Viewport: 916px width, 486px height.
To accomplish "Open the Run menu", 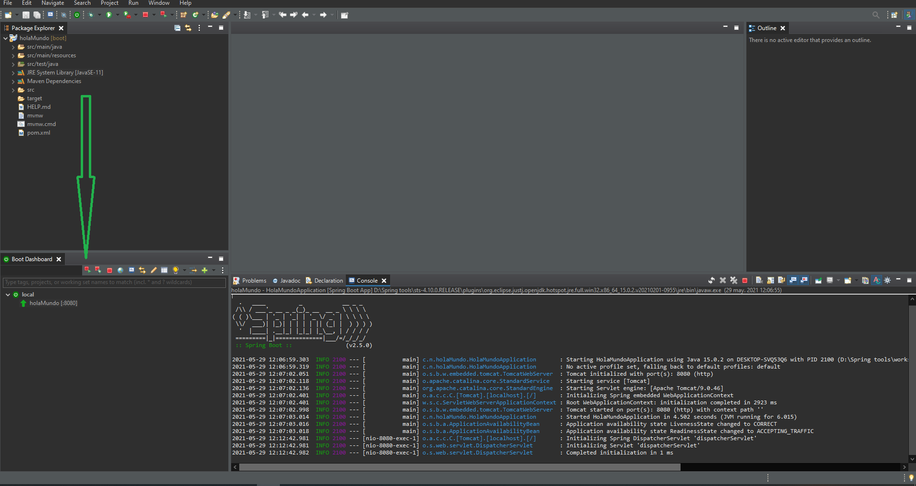I will point(133,3).
